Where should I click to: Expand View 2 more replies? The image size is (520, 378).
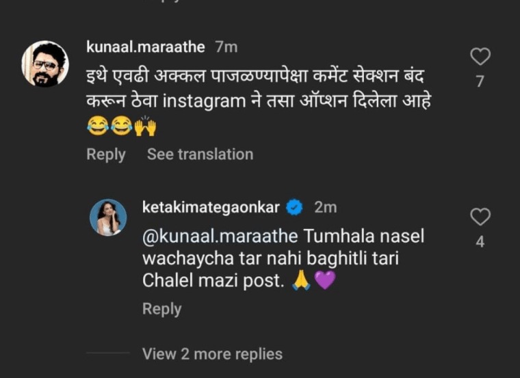pos(212,354)
